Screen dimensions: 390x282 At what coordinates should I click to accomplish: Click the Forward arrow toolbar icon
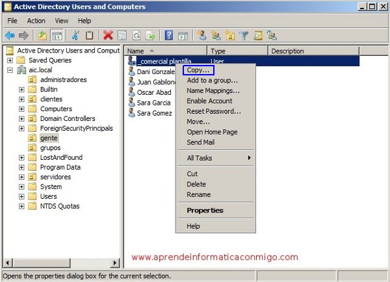click(x=23, y=36)
